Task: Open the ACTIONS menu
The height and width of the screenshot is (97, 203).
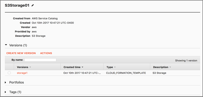Action: [x=46, y=53]
